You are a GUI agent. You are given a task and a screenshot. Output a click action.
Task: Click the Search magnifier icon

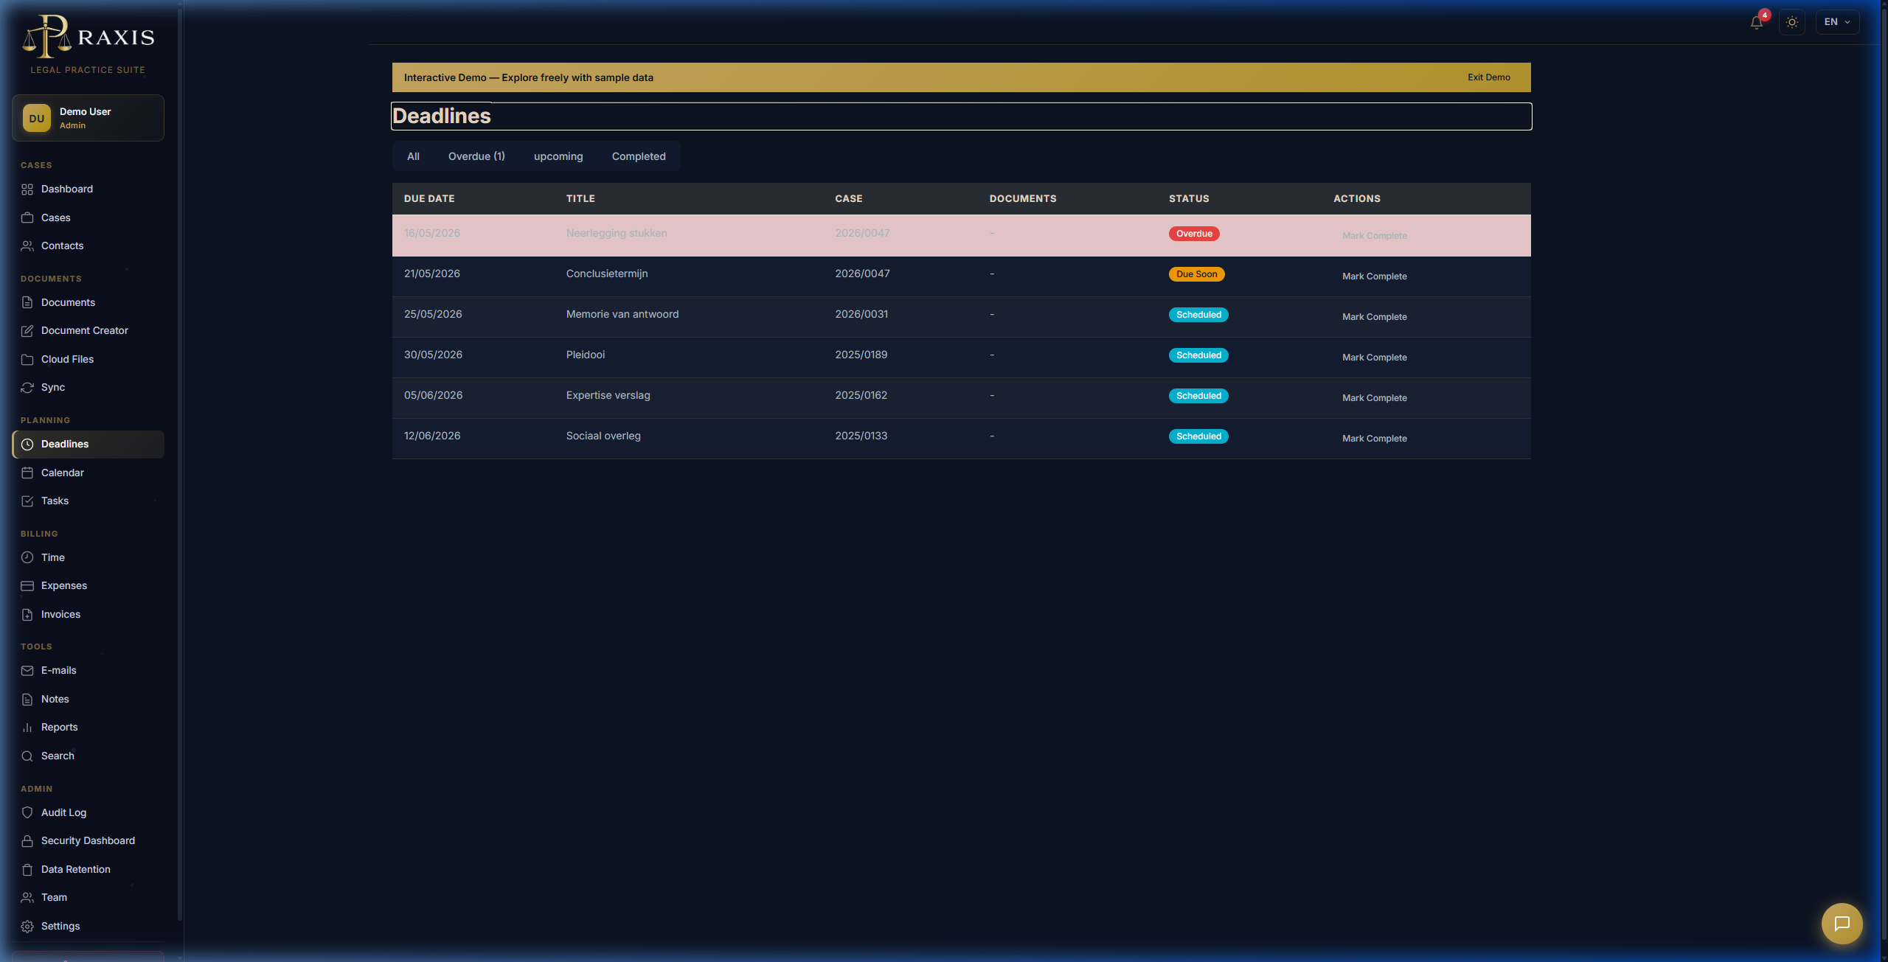pyautogui.click(x=27, y=756)
